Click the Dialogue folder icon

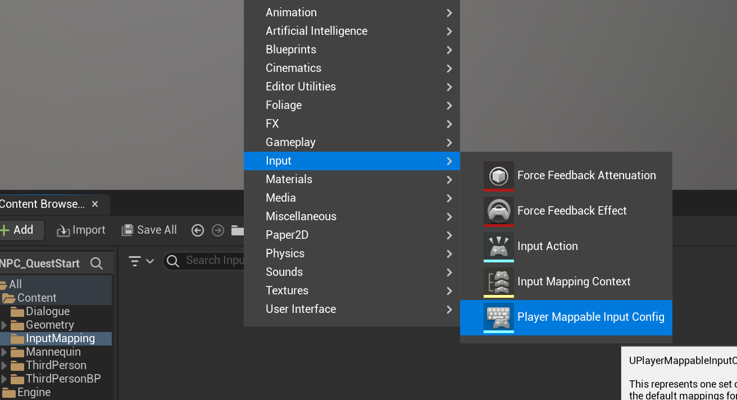(17, 312)
